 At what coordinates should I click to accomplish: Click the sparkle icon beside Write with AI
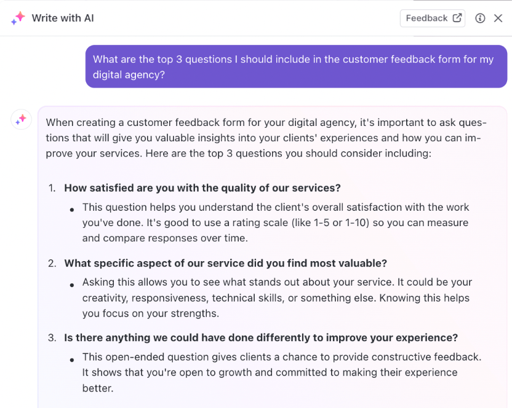tap(18, 18)
